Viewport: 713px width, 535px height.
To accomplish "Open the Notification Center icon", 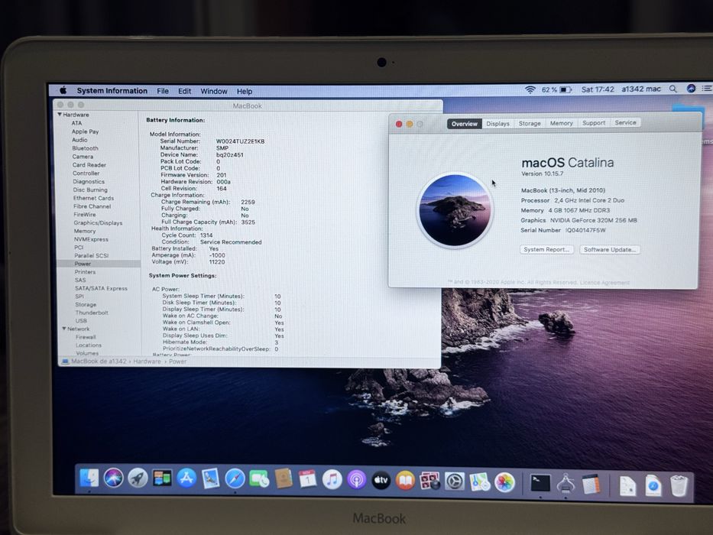I will point(706,88).
